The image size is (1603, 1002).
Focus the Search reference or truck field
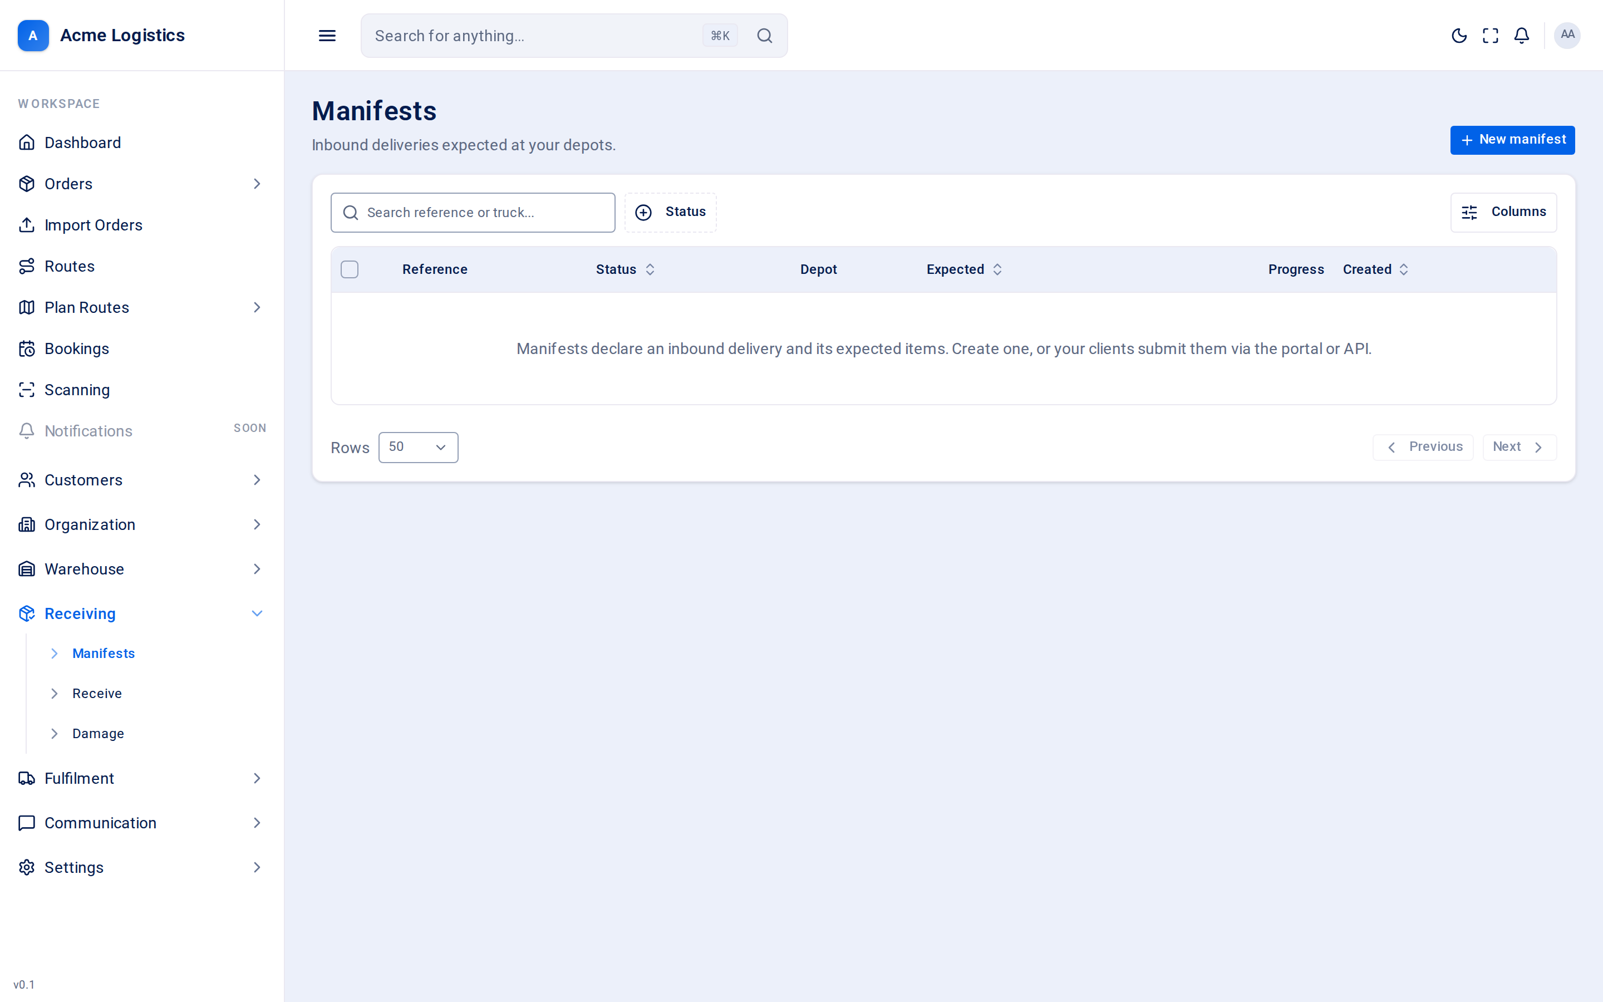[473, 213]
